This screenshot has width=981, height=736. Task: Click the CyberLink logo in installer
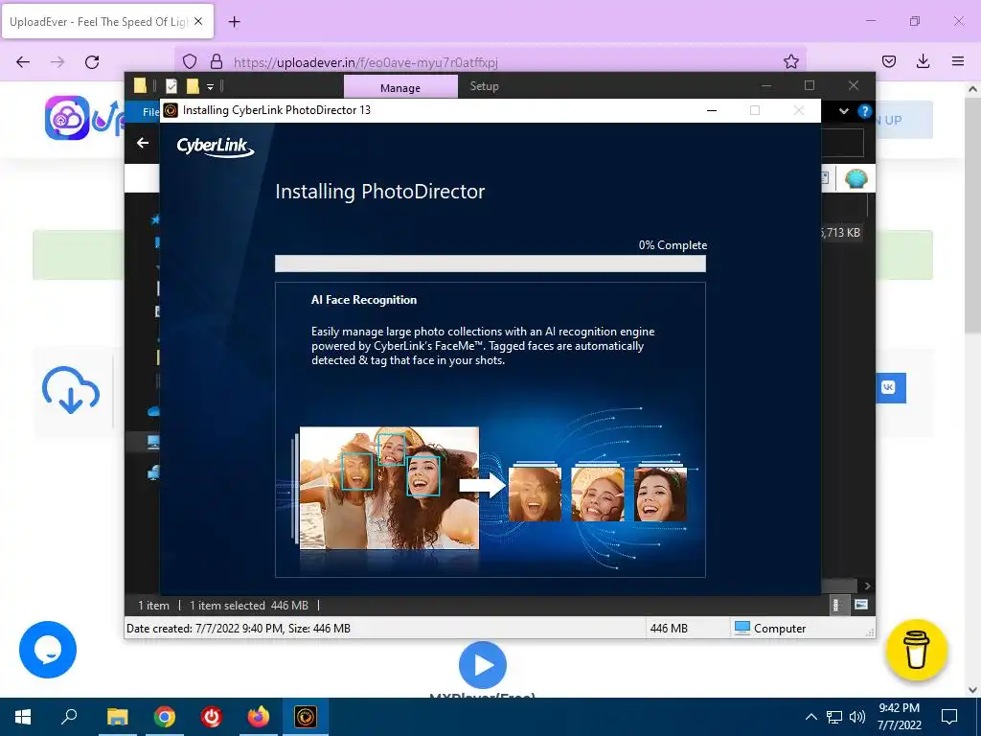(x=216, y=147)
